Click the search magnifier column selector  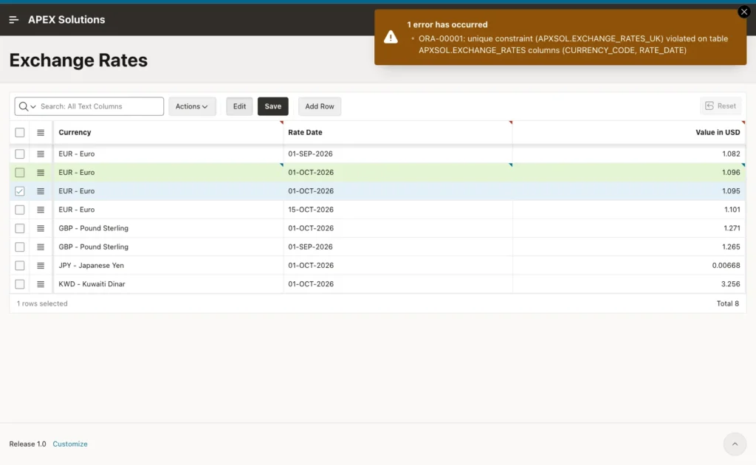click(27, 106)
